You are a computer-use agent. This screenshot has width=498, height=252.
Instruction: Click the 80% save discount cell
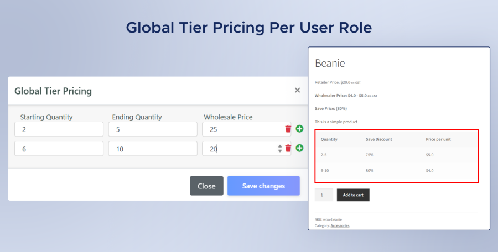click(370, 170)
